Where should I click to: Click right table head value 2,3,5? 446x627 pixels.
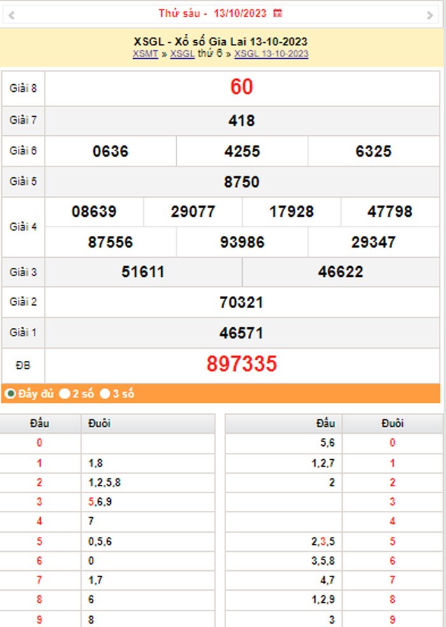323,542
